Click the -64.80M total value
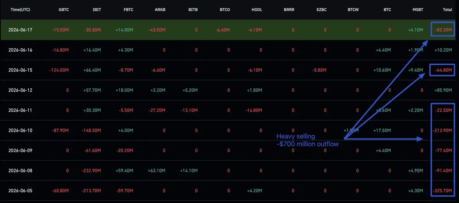 coord(444,70)
